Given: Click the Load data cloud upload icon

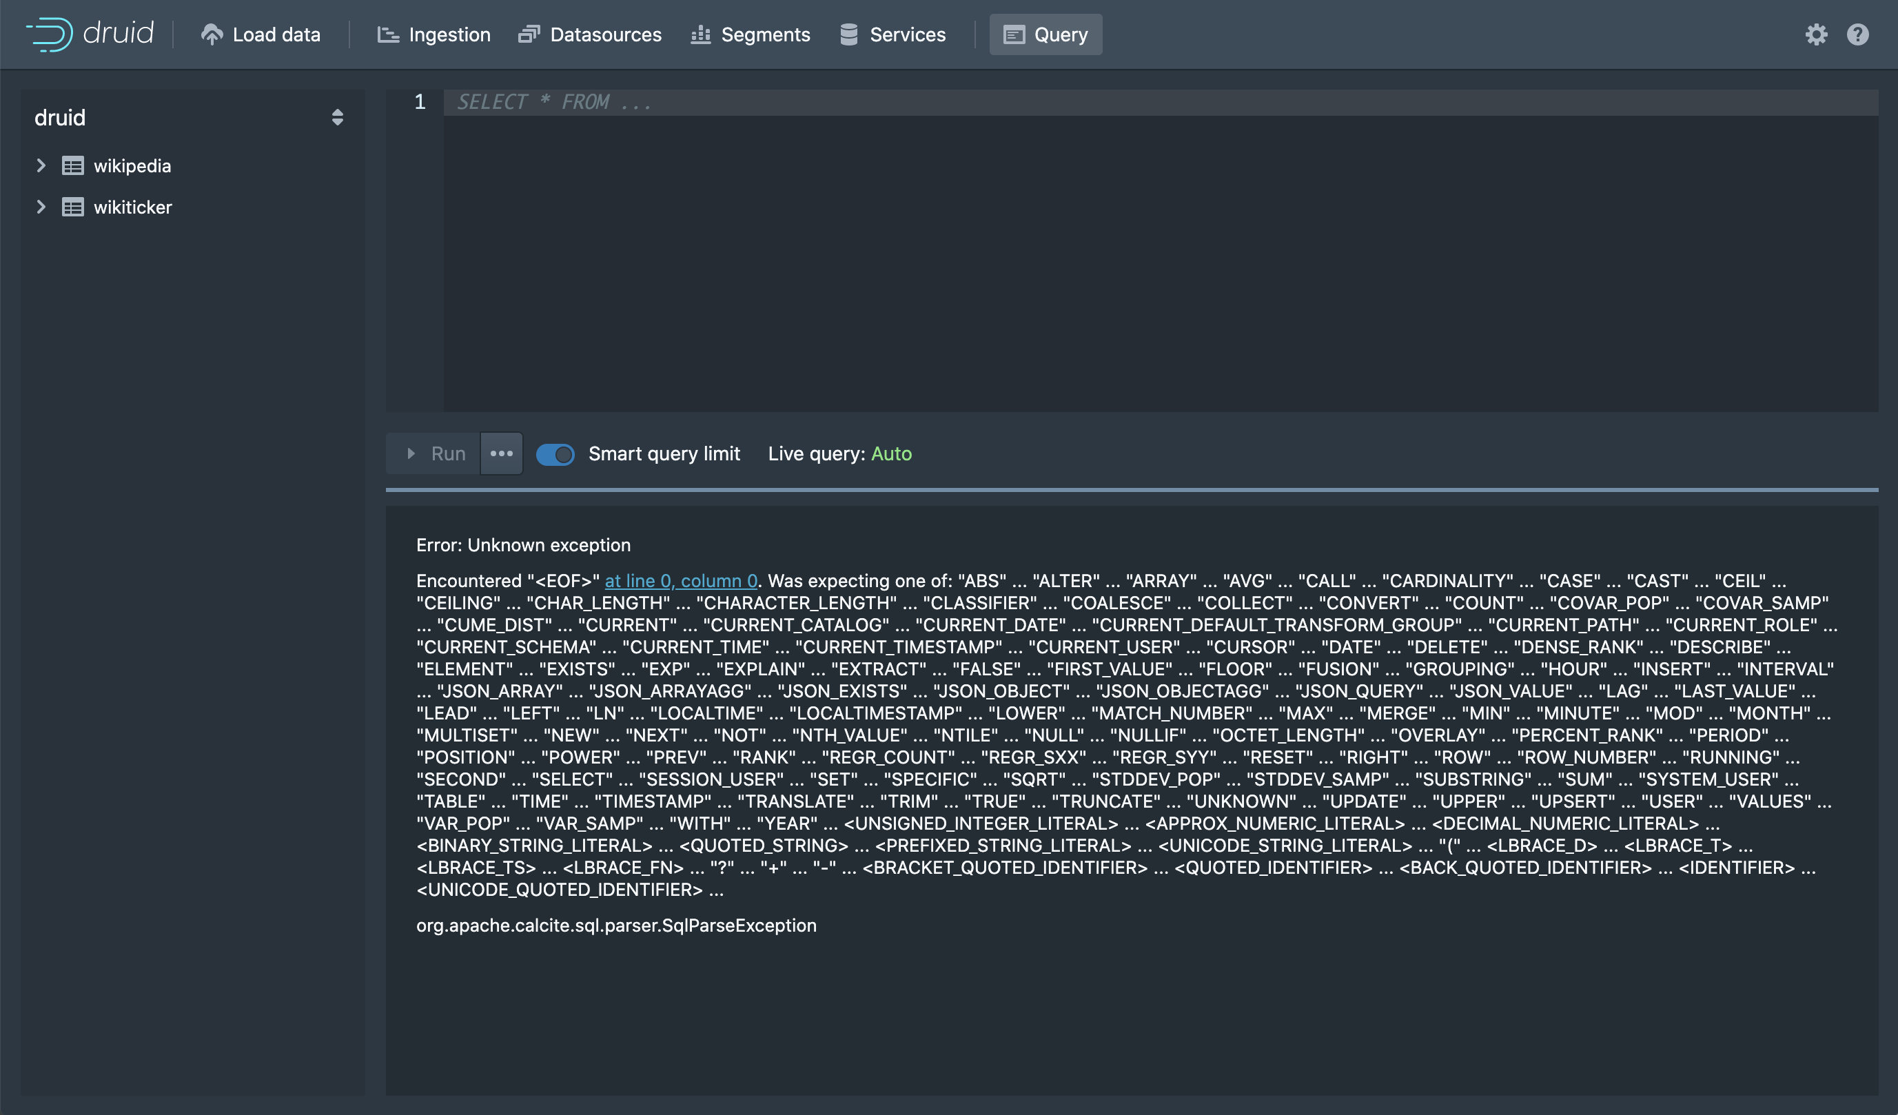Looking at the screenshot, I should (x=212, y=34).
